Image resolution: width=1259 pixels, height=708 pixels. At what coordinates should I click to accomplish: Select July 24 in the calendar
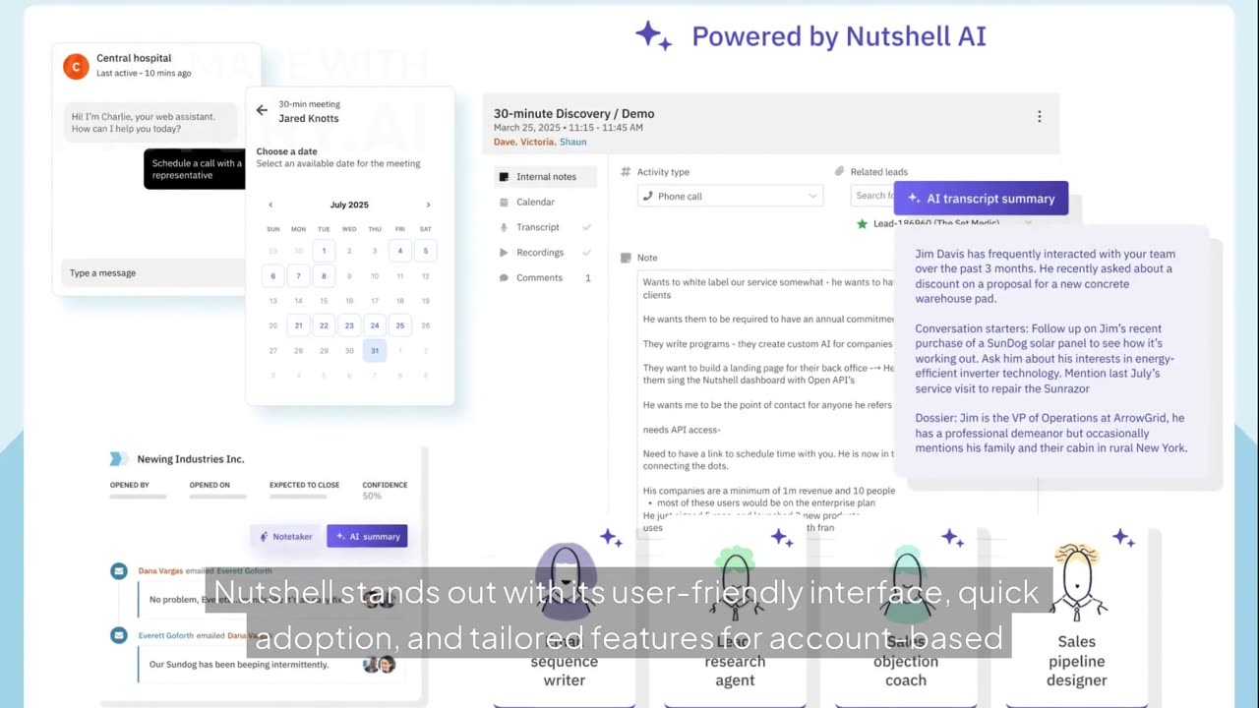[x=374, y=325]
